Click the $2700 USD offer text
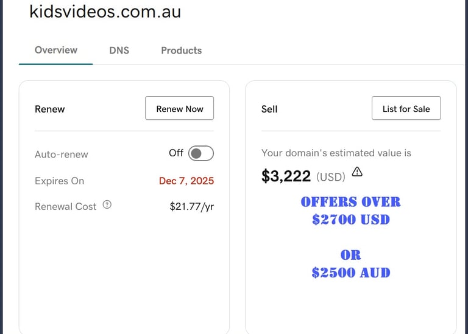468x334 pixels. click(350, 220)
